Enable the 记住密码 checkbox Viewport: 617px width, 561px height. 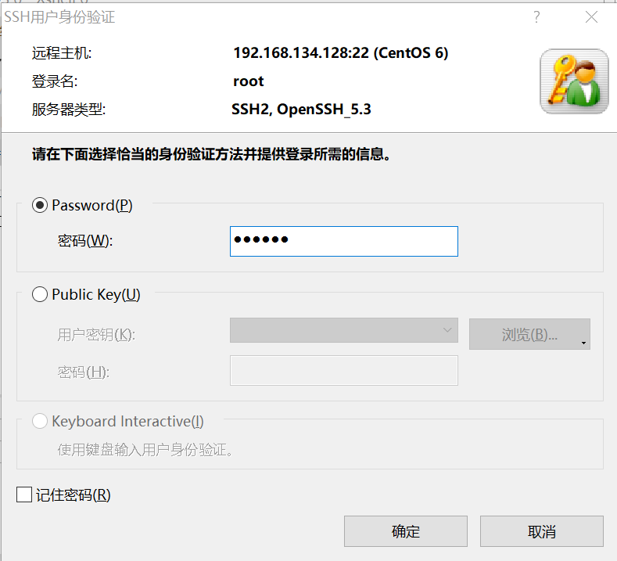pos(24,494)
